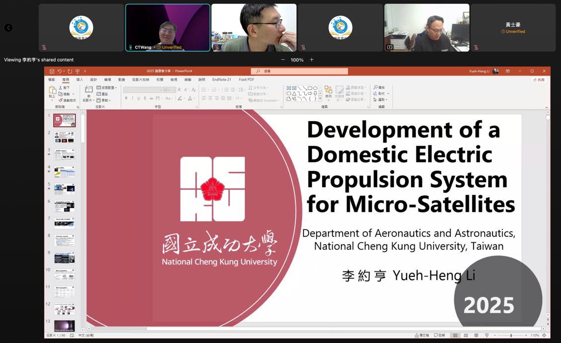Click the Save icon in quick access toolbar
This screenshot has width=561, height=343.
pos(52,71)
